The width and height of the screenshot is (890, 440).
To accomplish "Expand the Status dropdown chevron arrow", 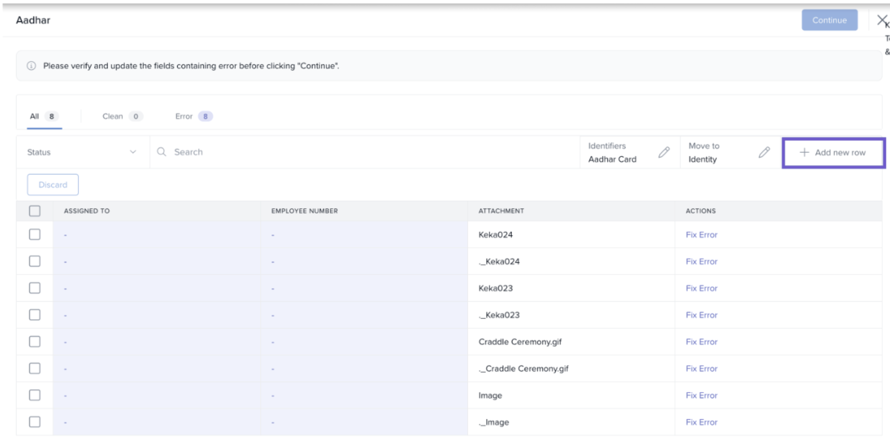I will coord(133,152).
